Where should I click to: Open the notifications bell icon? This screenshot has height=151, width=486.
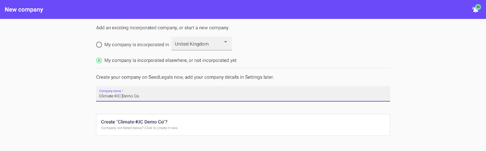tap(475, 10)
